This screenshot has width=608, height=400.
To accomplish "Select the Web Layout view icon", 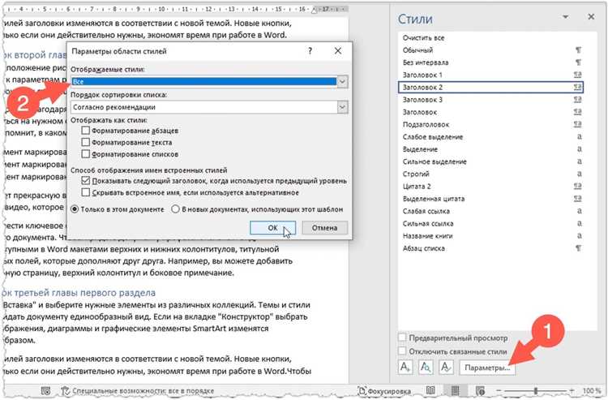I will click(x=480, y=390).
